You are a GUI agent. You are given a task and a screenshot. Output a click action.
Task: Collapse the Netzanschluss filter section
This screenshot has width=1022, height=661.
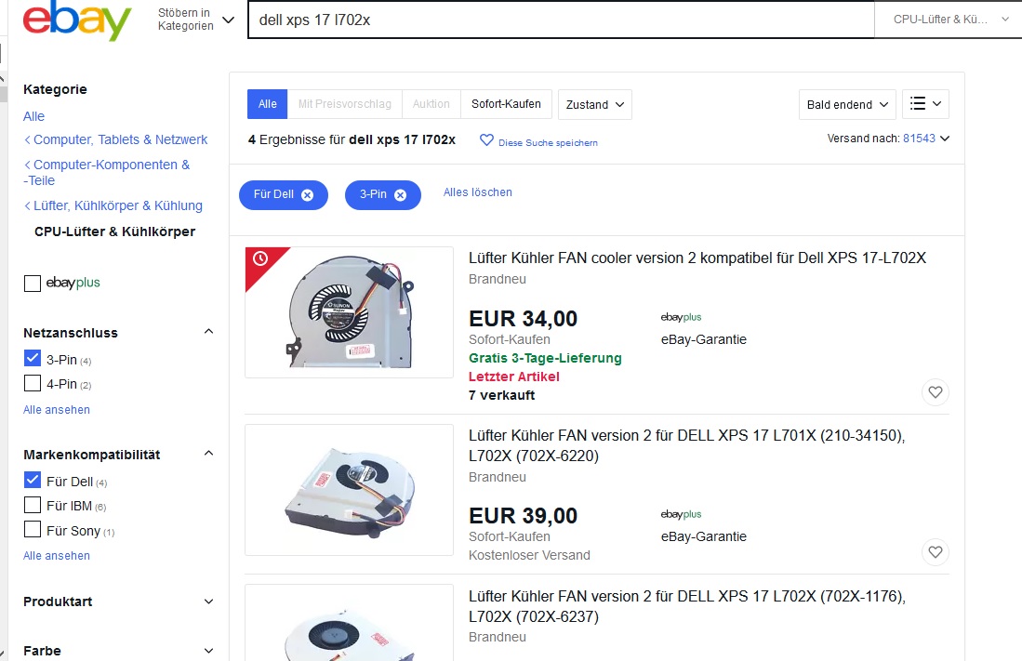pos(208,332)
